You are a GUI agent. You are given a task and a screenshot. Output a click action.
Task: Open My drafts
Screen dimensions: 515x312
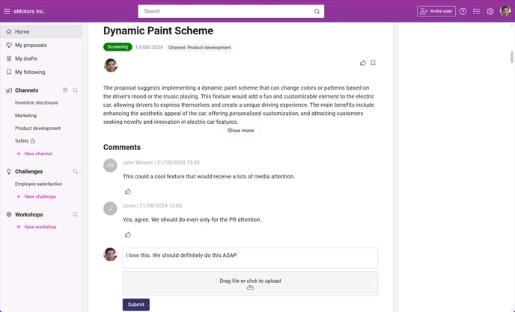[26, 59]
